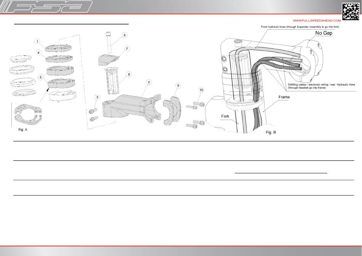Select the 'Fig. B' caption

point(271,132)
